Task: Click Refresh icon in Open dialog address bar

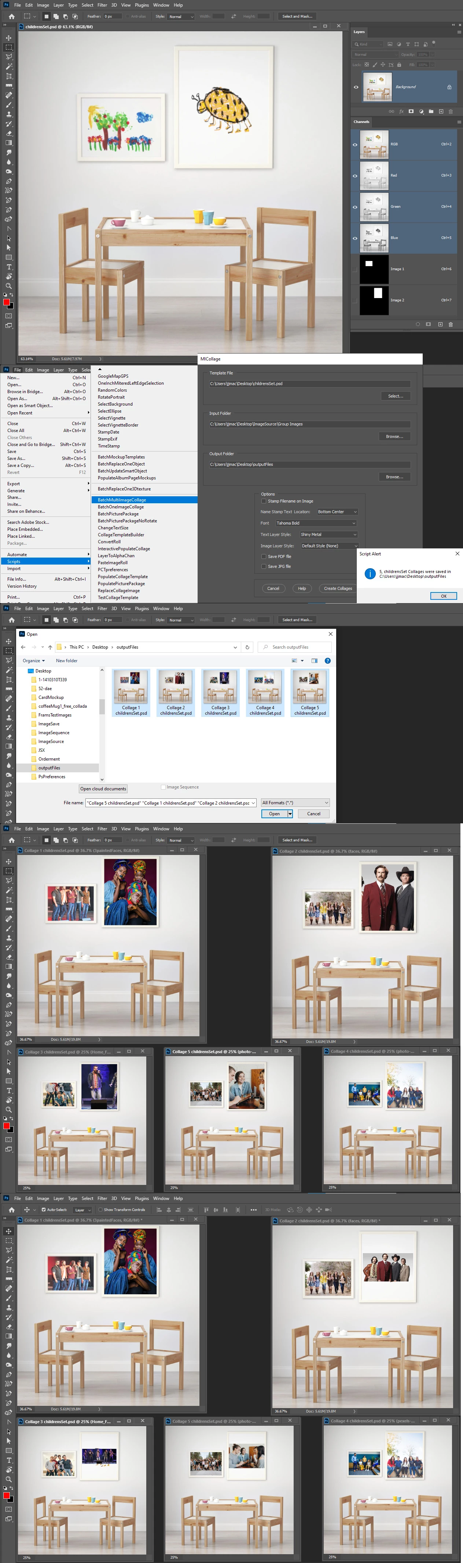Action: click(247, 648)
